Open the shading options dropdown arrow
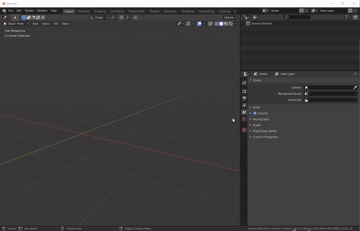The image size is (360, 231). pos(235,24)
